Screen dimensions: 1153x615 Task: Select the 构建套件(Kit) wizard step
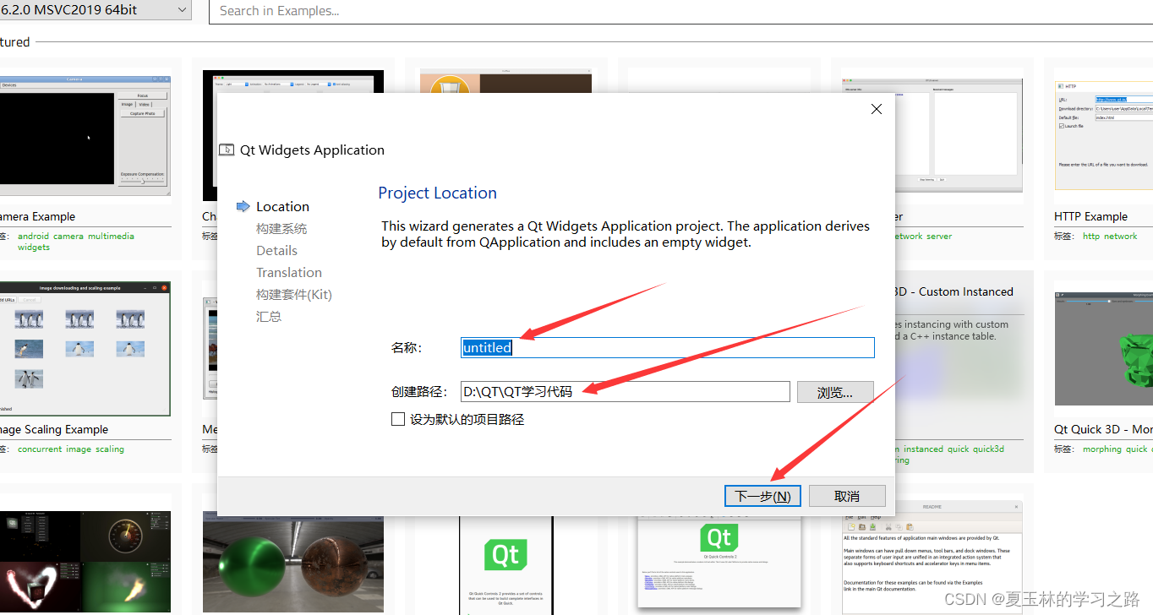pos(294,294)
